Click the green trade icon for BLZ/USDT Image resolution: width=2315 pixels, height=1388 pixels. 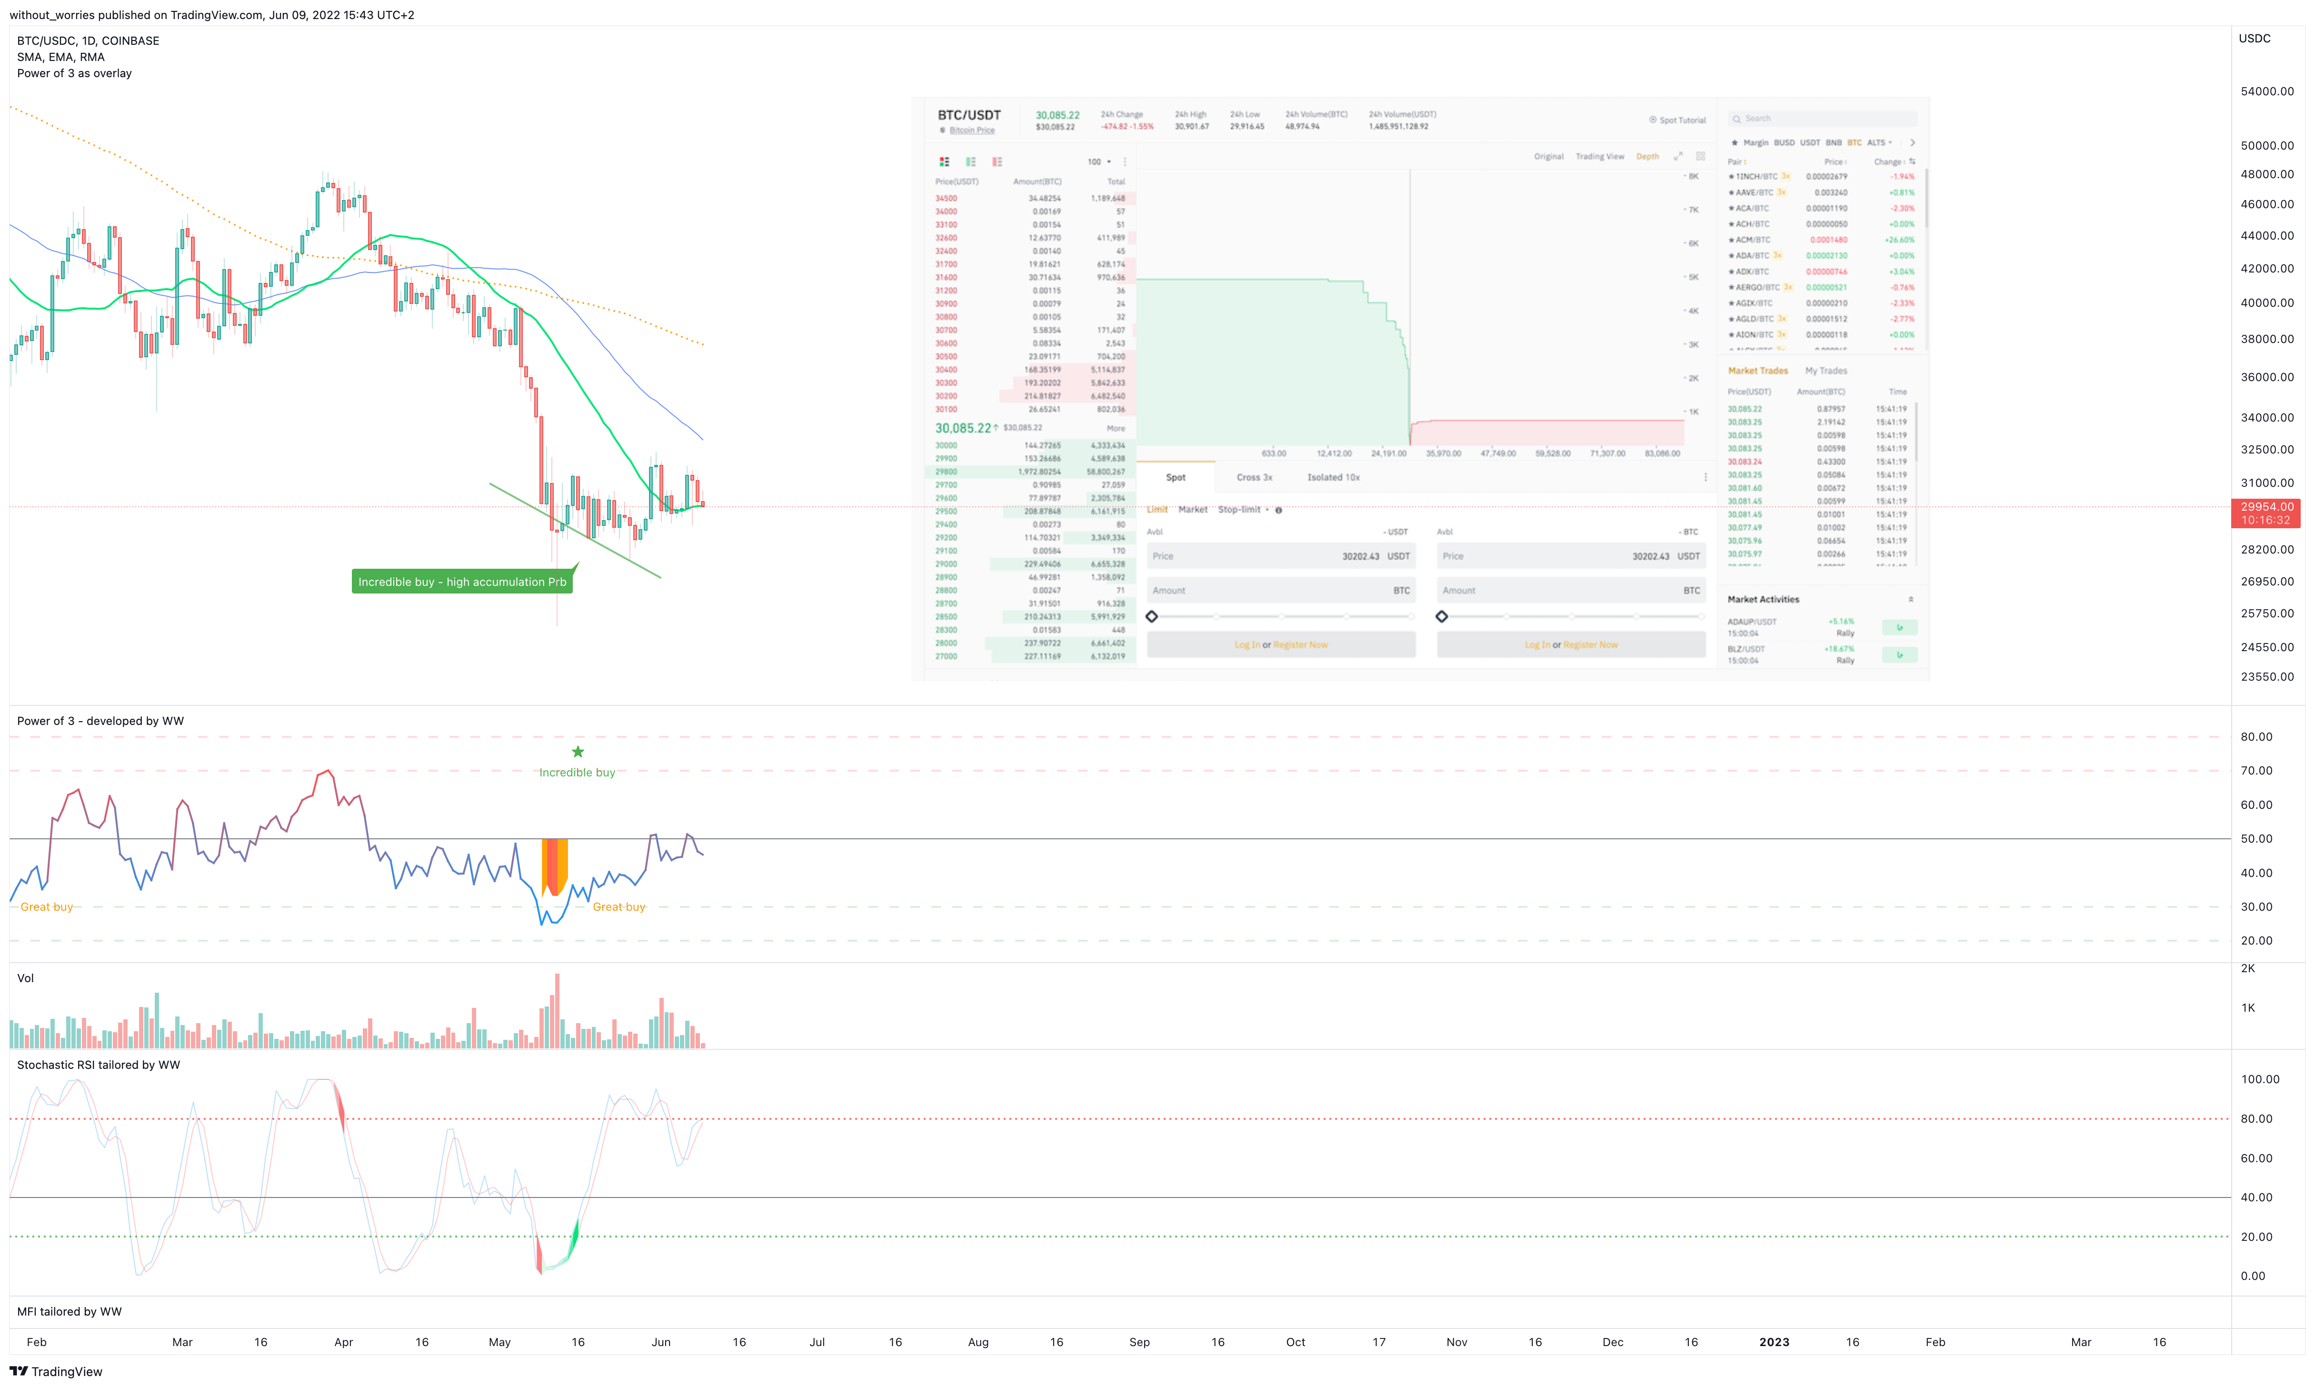[1899, 655]
